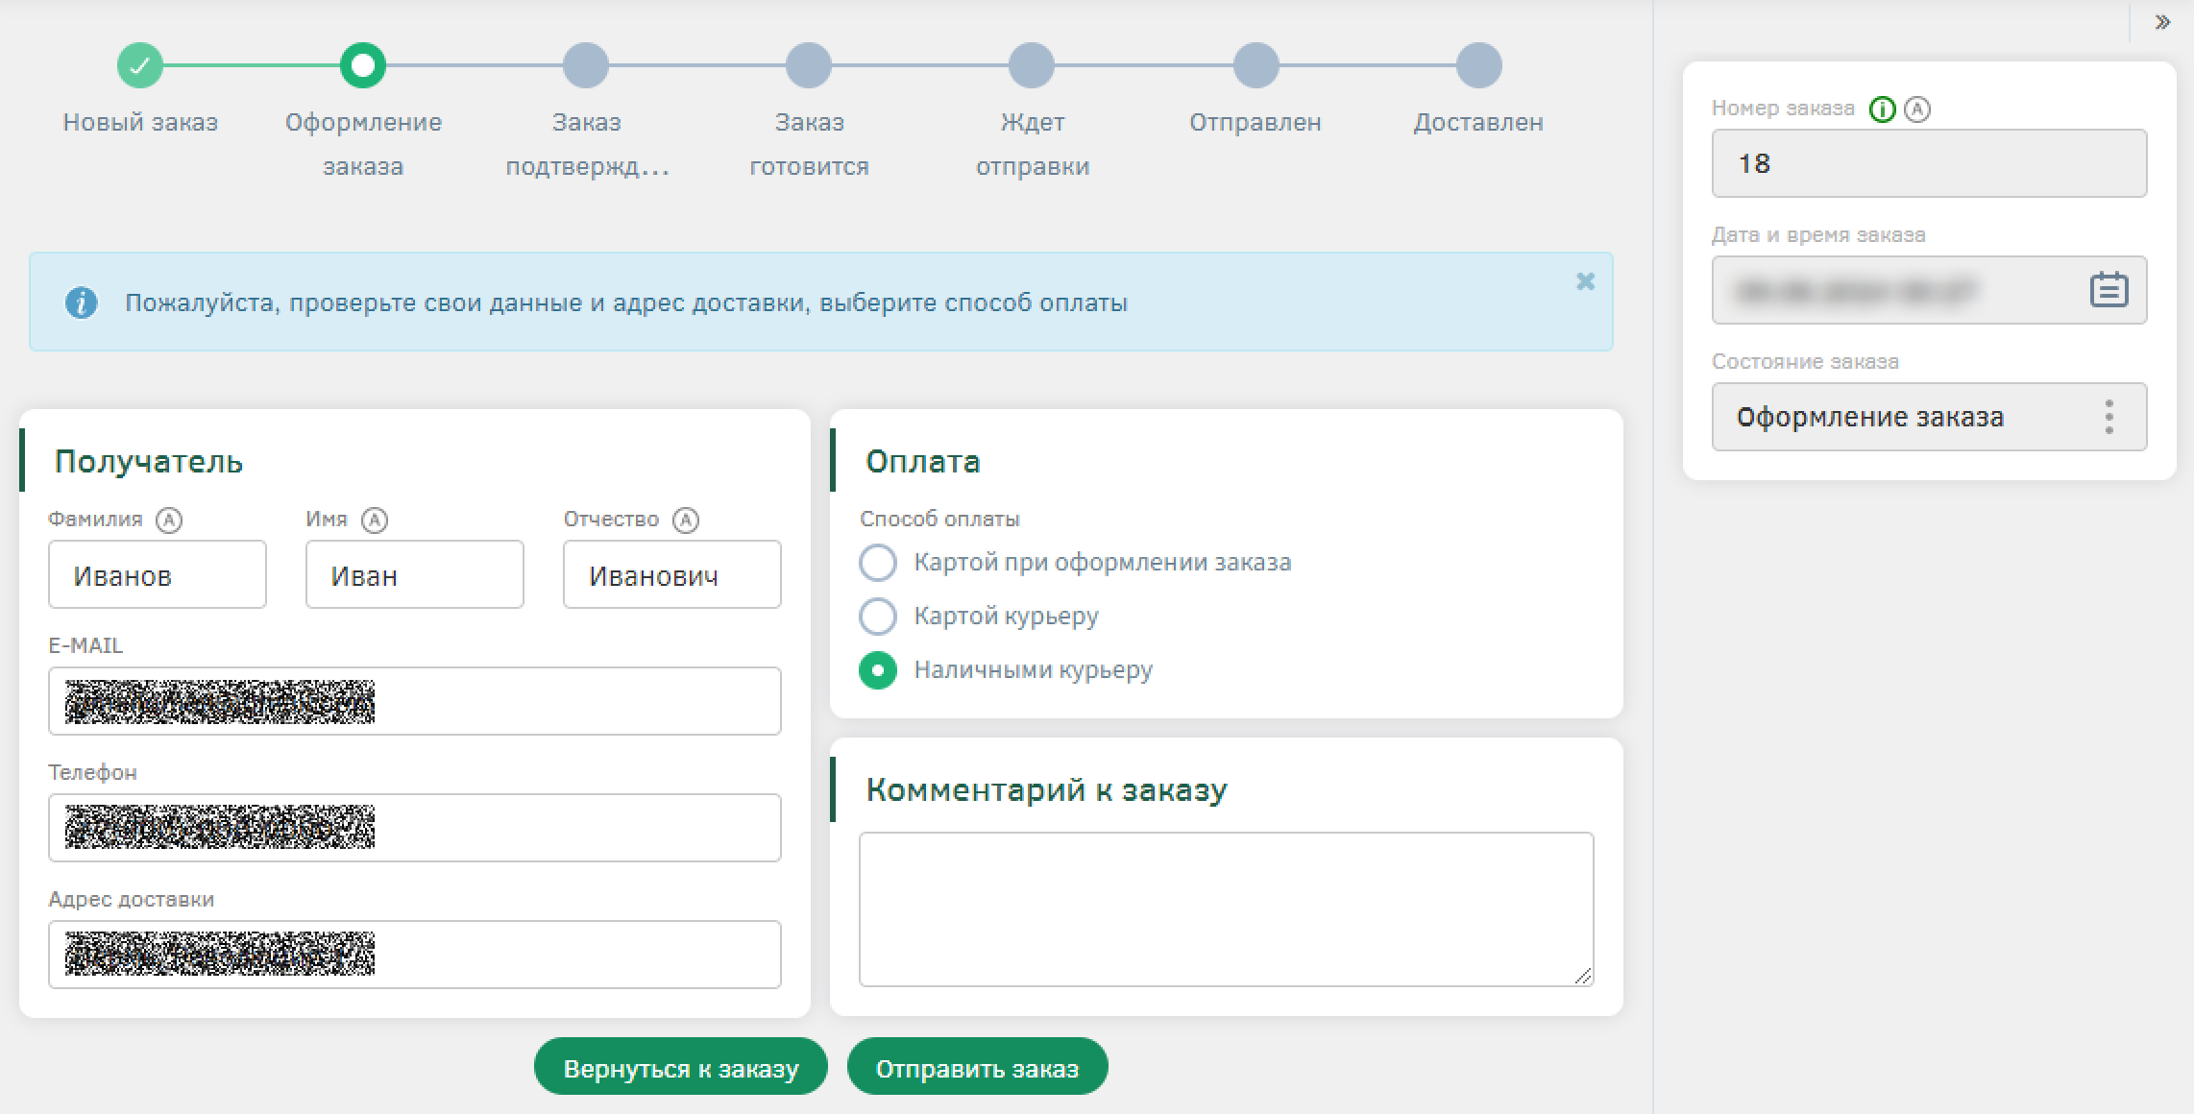Click the circled A icon beside Фамилия

pyautogui.click(x=169, y=520)
